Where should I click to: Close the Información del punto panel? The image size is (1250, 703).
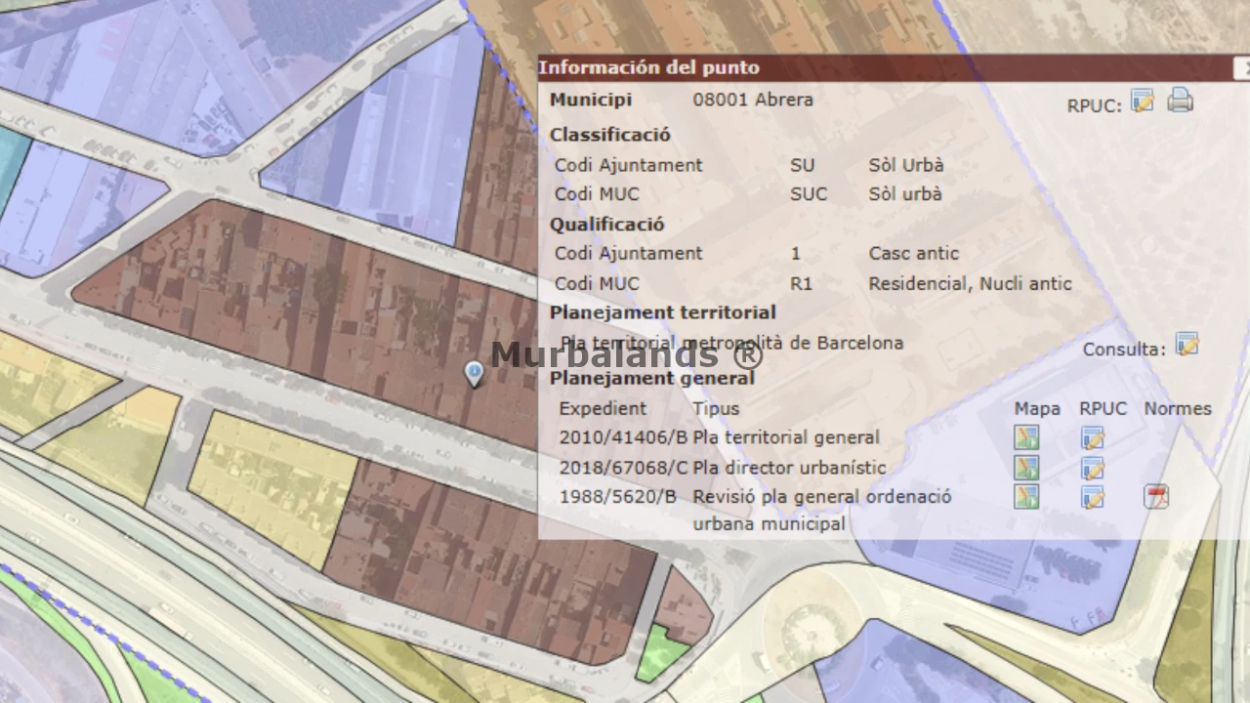[x=1242, y=67]
